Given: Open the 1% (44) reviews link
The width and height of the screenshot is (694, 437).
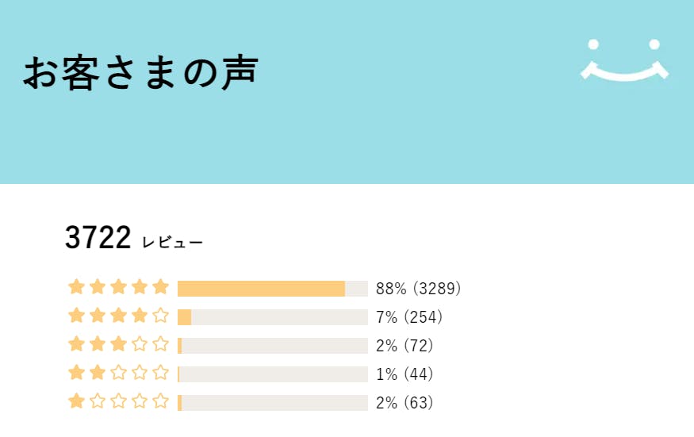Looking at the screenshot, I should pyautogui.click(x=405, y=374).
